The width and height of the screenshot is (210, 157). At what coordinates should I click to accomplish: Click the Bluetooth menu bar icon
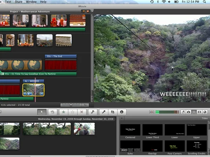tap(158, 2)
